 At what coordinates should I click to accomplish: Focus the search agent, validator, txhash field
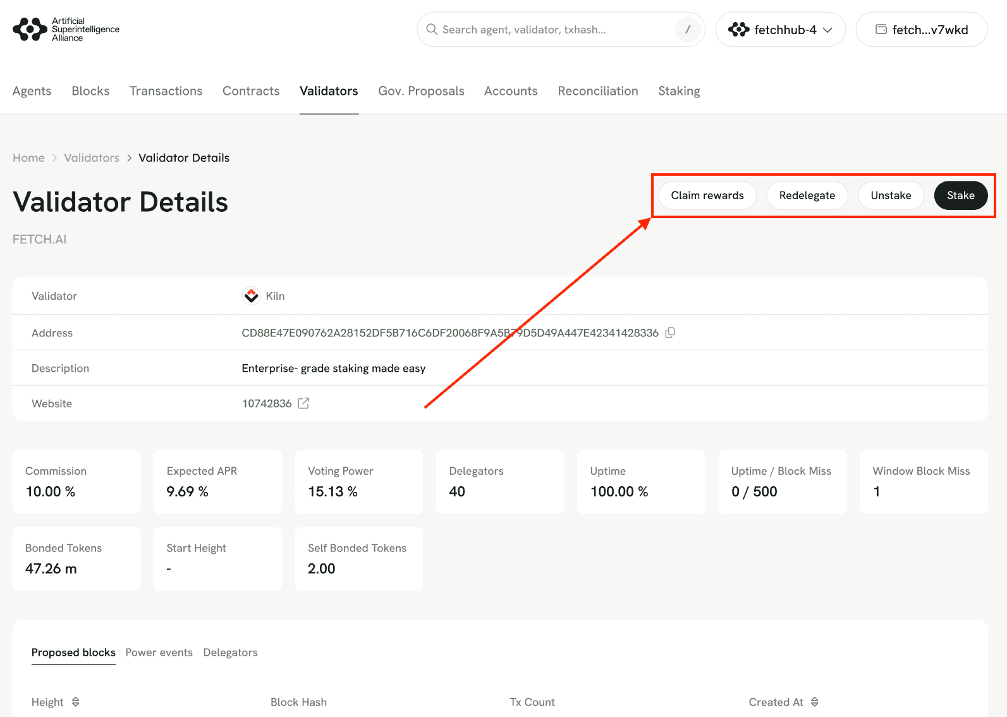[550, 30]
